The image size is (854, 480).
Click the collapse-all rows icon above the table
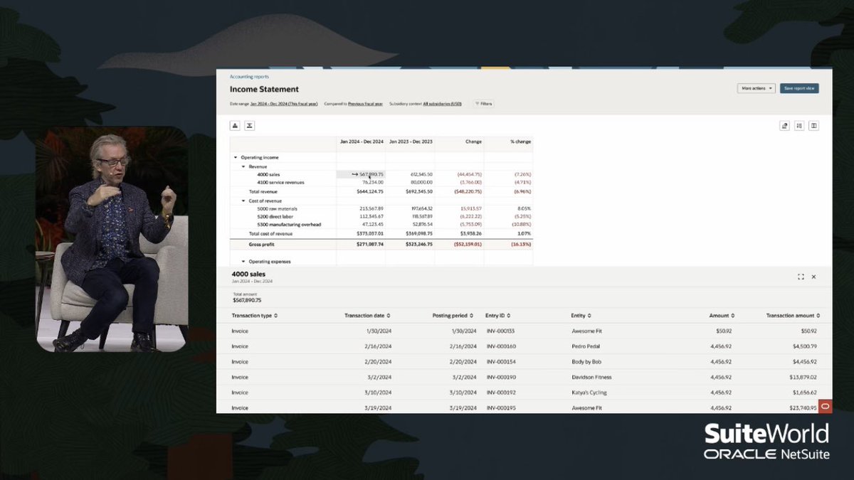click(x=250, y=126)
